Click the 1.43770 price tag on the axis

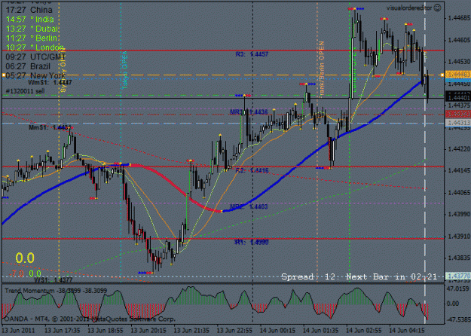(x=457, y=275)
